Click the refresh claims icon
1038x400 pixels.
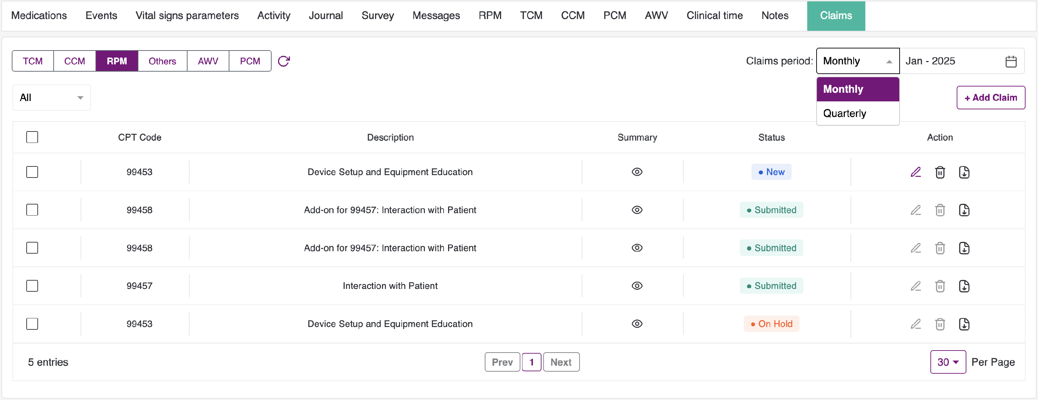coord(284,61)
